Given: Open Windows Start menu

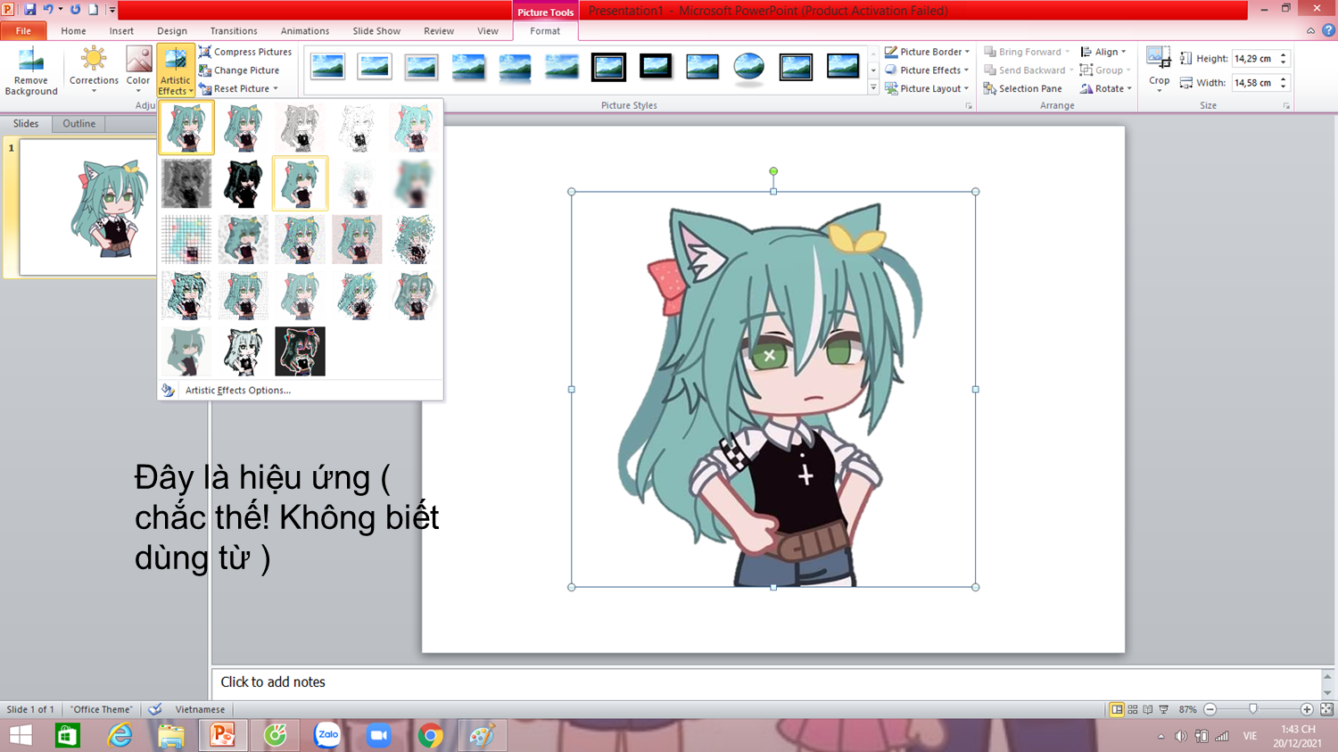Looking at the screenshot, I should (21, 735).
